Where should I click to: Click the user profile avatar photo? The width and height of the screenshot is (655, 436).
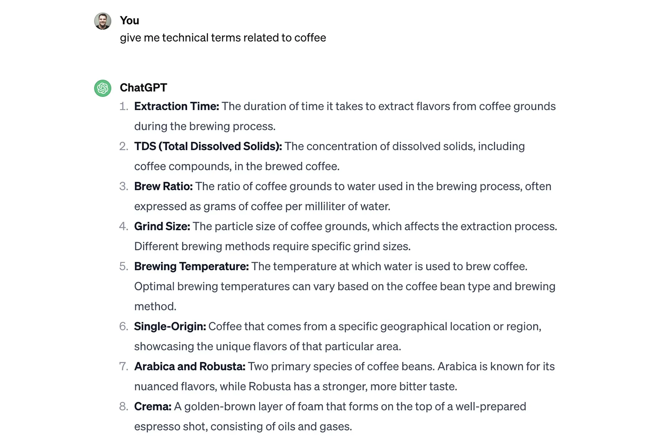(103, 21)
